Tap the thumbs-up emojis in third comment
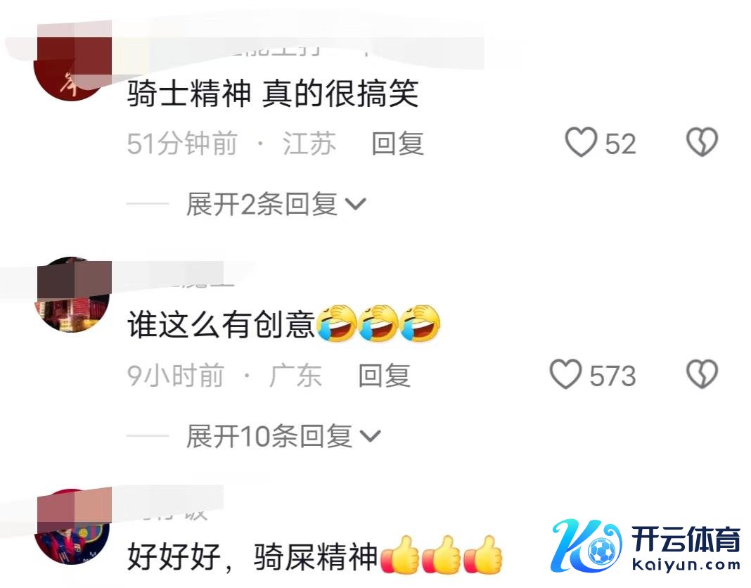751x588 pixels. 442,555
